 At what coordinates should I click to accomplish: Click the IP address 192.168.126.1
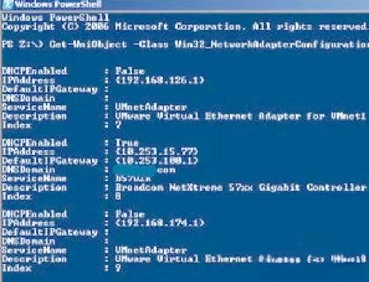(x=160, y=80)
